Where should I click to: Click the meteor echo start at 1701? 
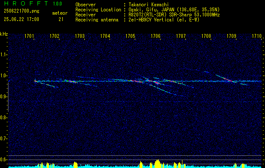[x=35, y=81]
